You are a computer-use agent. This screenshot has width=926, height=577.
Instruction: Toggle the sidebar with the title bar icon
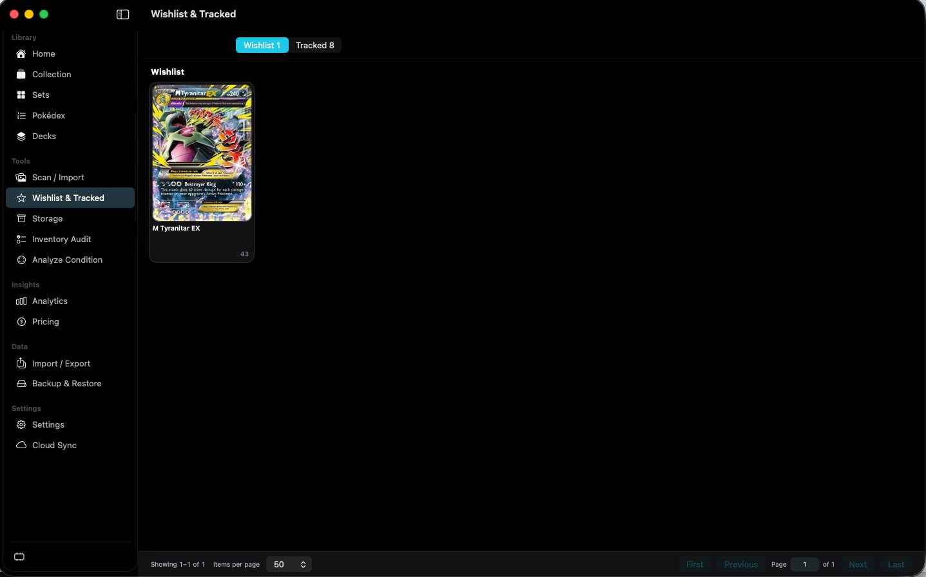pos(122,14)
